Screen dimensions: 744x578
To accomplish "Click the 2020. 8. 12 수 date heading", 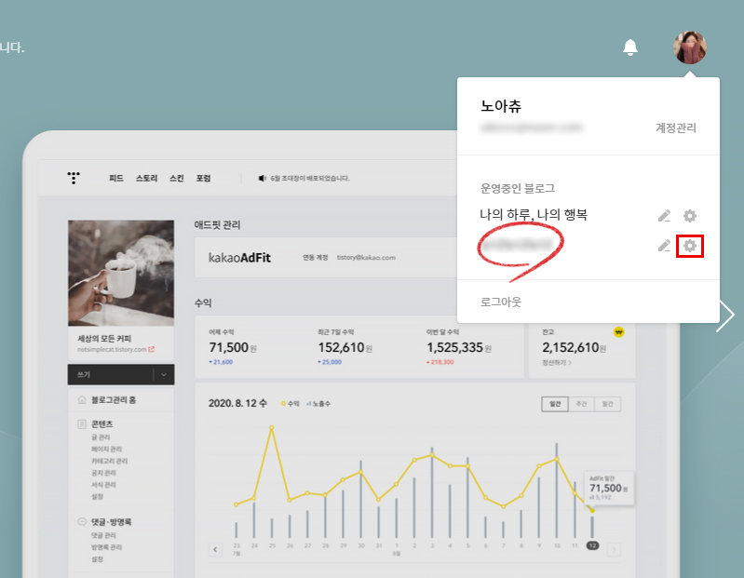I will (x=237, y=404).
